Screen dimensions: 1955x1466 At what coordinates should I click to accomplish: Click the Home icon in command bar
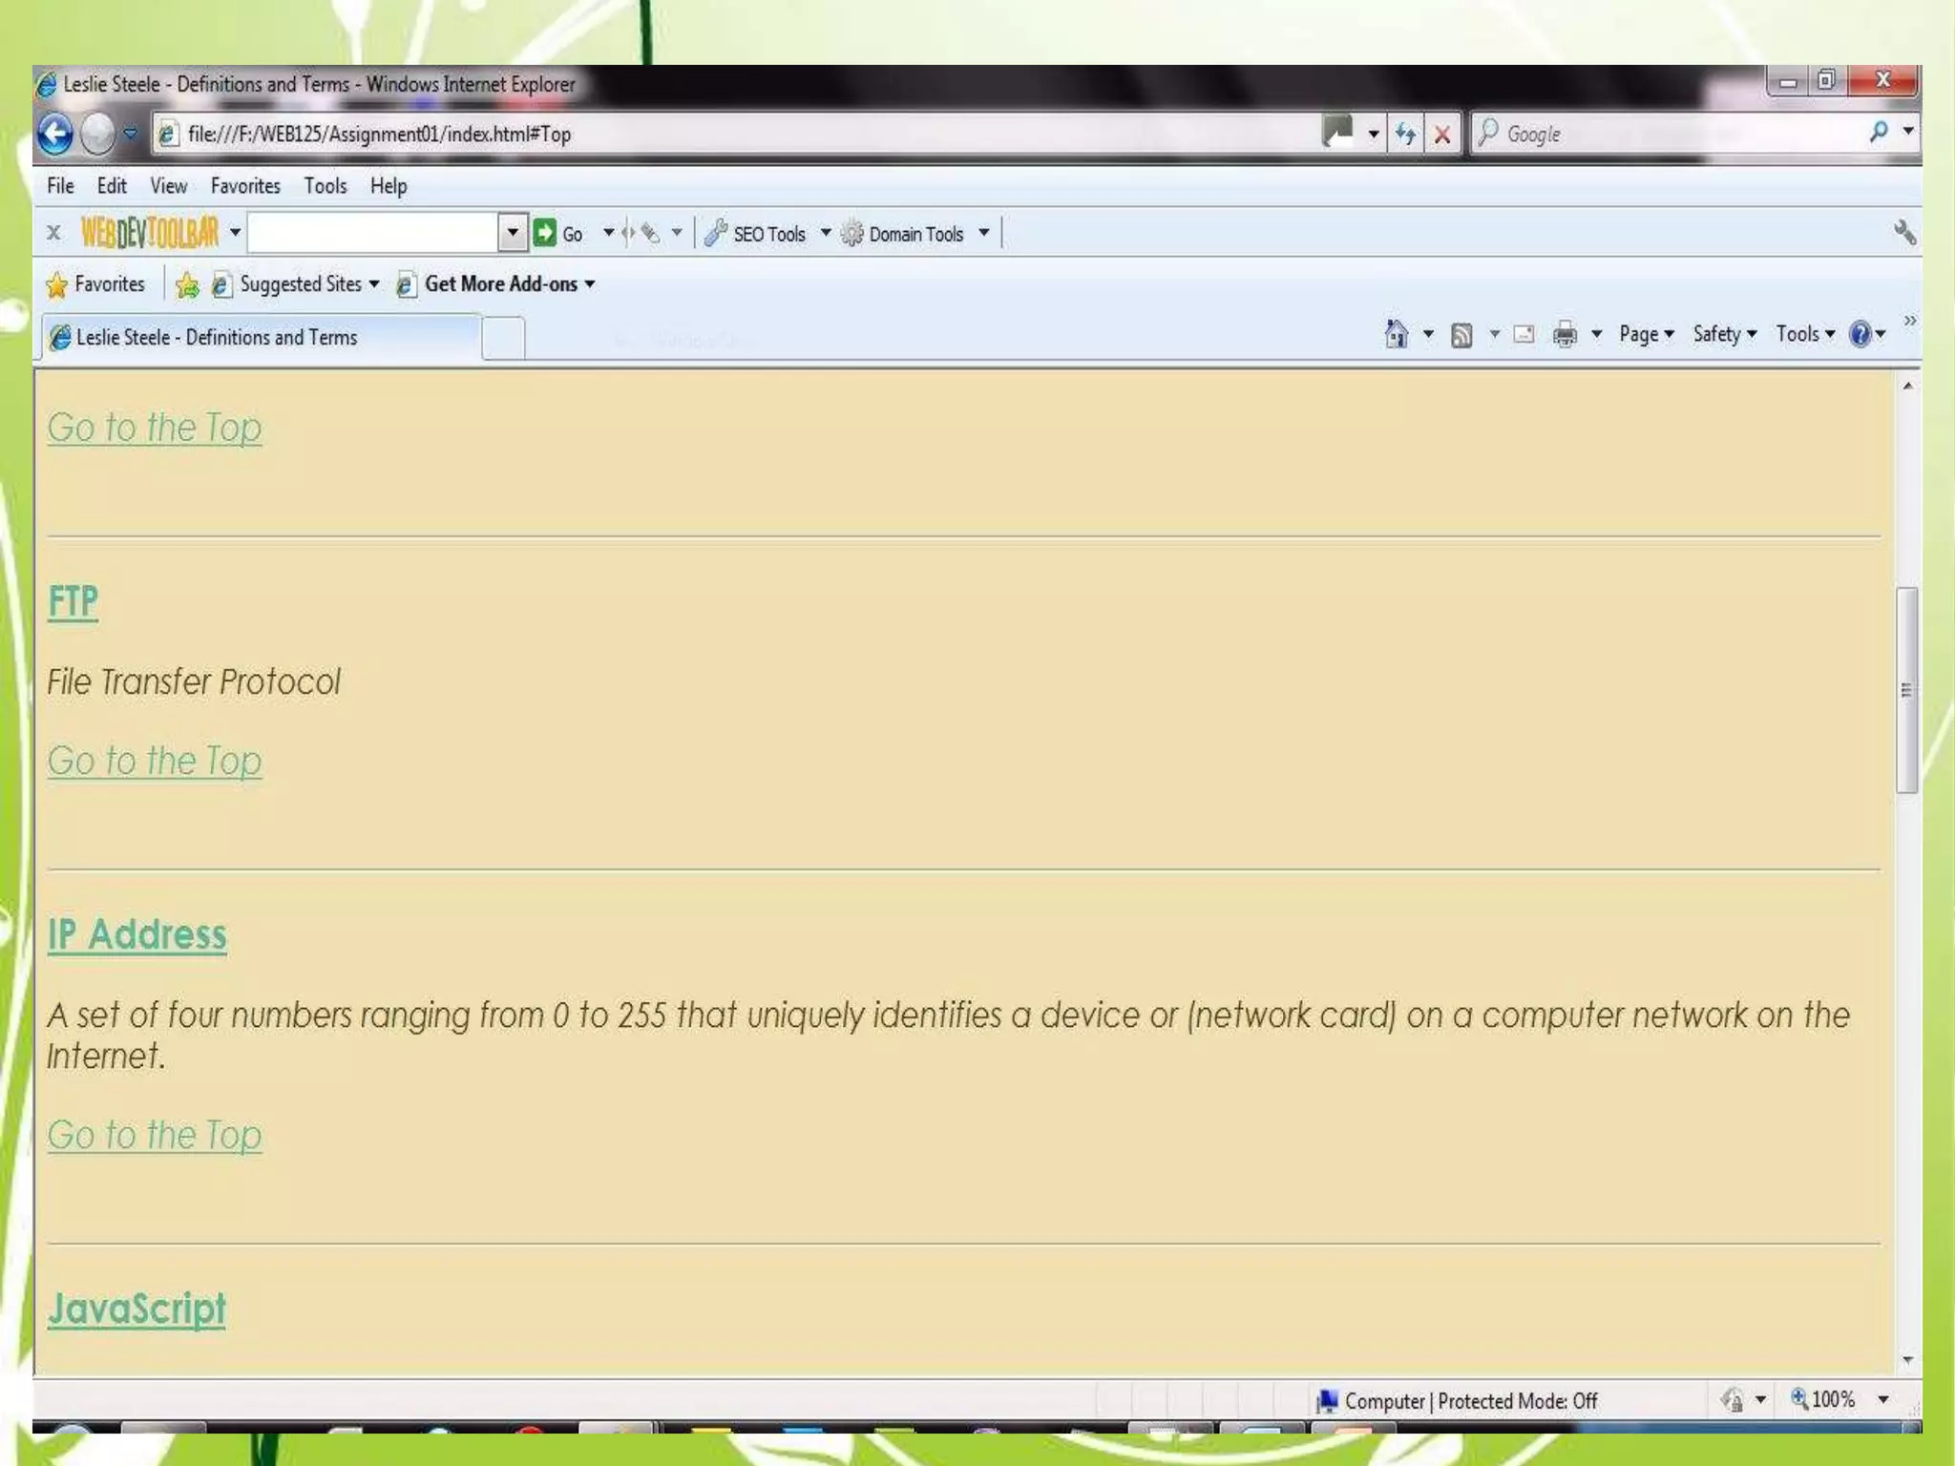tap(1396, 334)
